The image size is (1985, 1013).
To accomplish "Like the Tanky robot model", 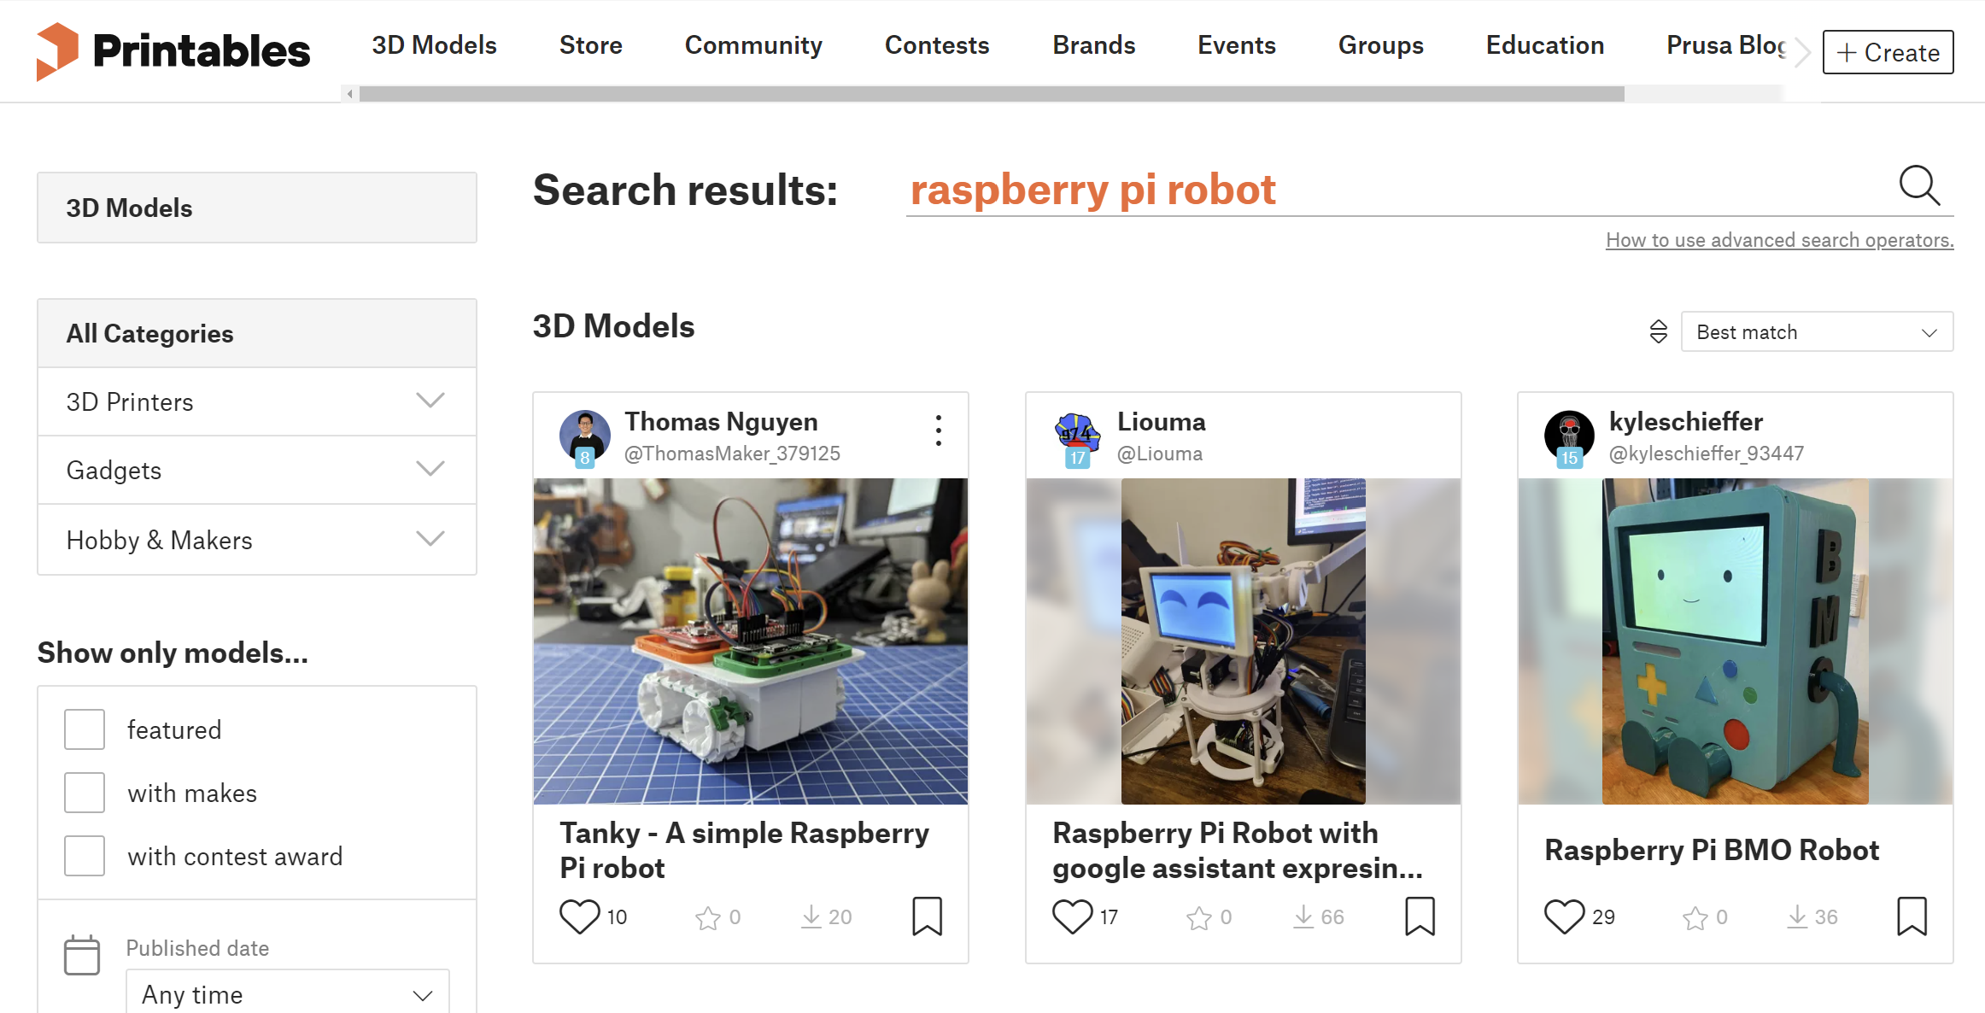I will pos(580,916).
